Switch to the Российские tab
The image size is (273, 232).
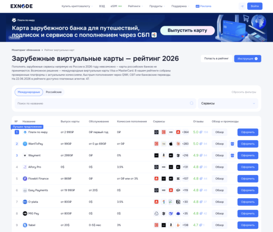point(53,92)
